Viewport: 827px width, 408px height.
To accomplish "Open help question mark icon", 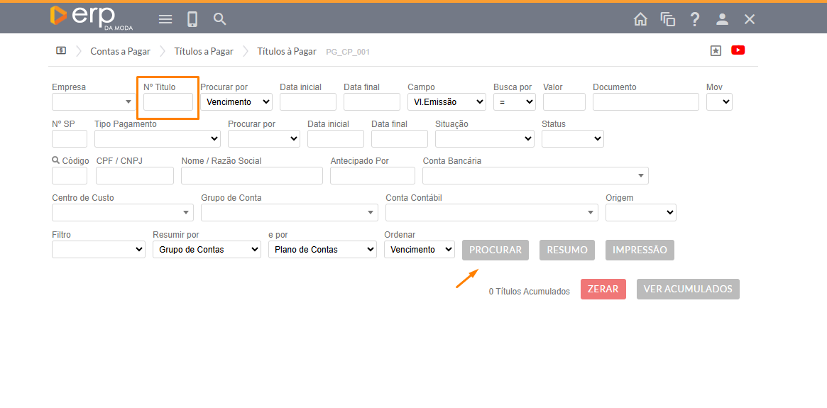I will (695, 19).
